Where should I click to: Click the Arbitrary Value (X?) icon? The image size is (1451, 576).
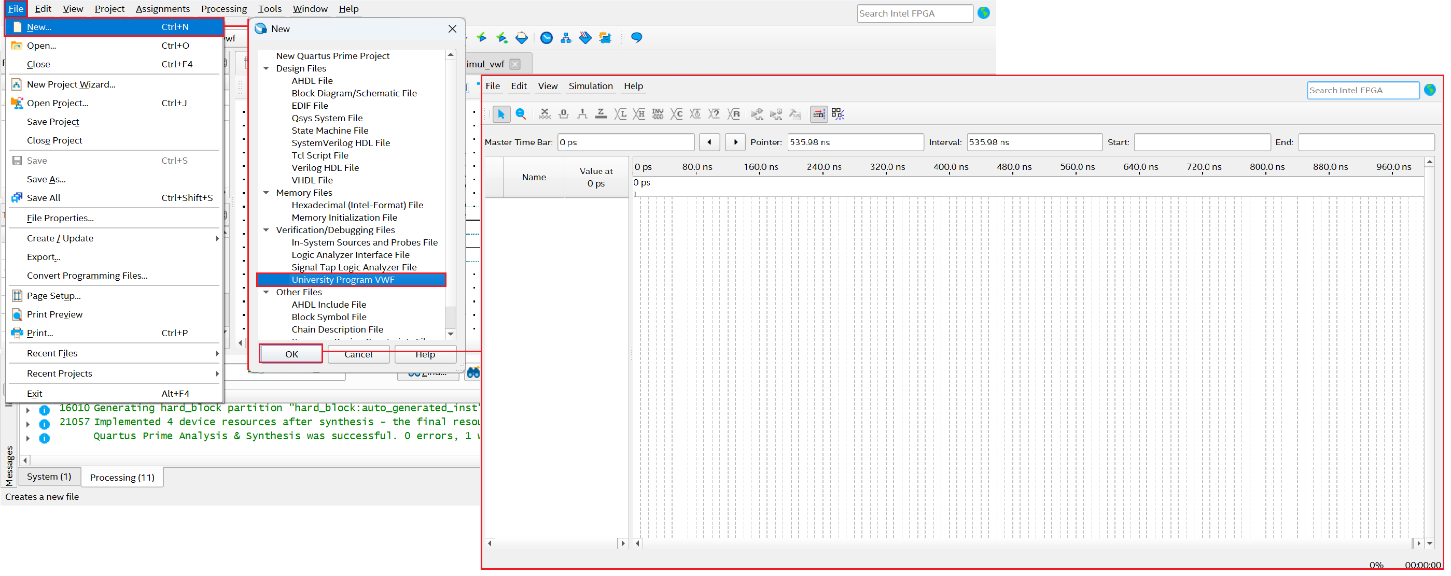coord(714,114)
